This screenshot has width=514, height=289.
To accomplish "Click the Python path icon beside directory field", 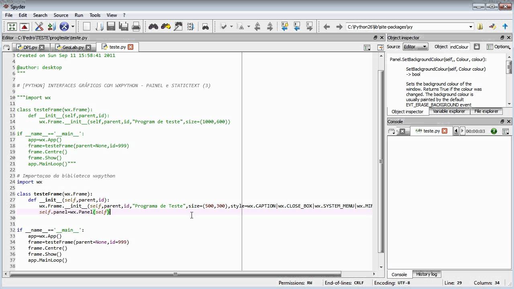I will [x=493, y=27].
